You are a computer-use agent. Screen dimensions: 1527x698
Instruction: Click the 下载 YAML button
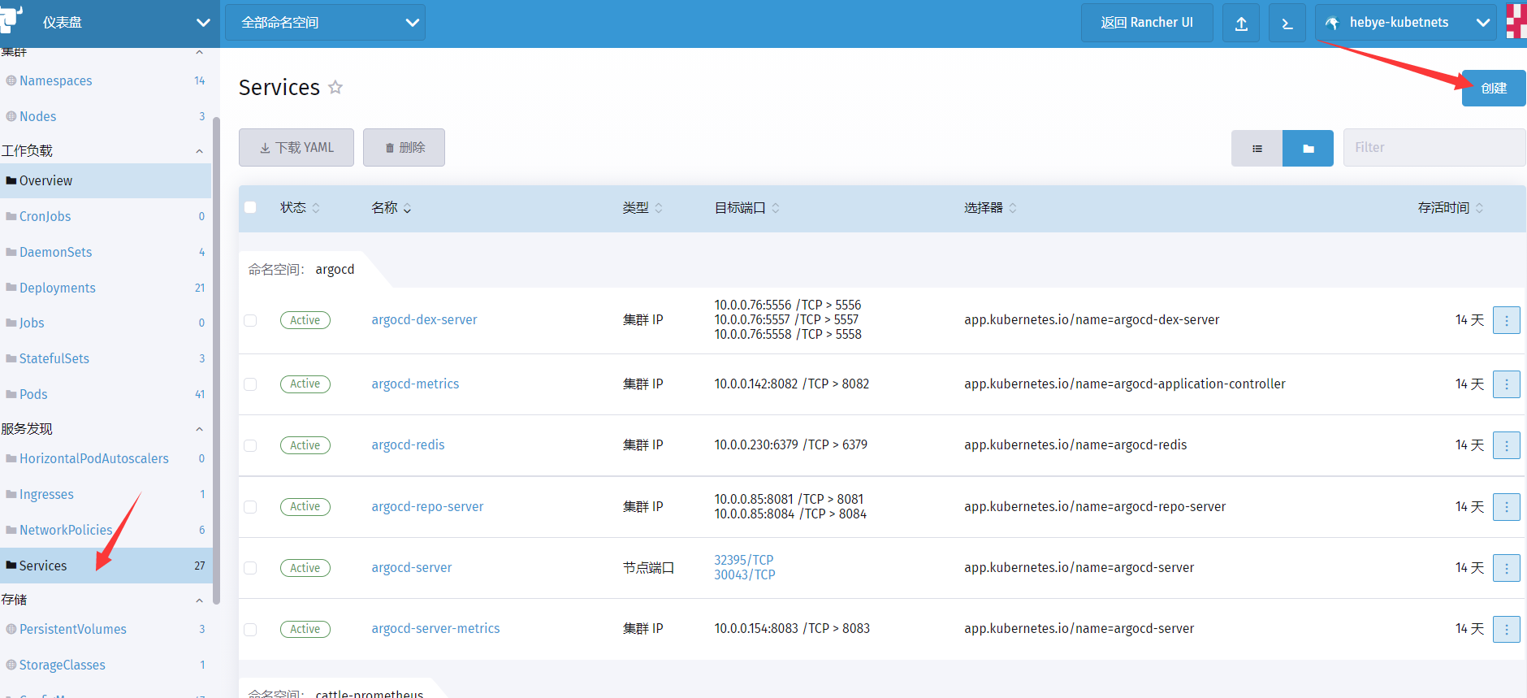click(x=296, y=148)
